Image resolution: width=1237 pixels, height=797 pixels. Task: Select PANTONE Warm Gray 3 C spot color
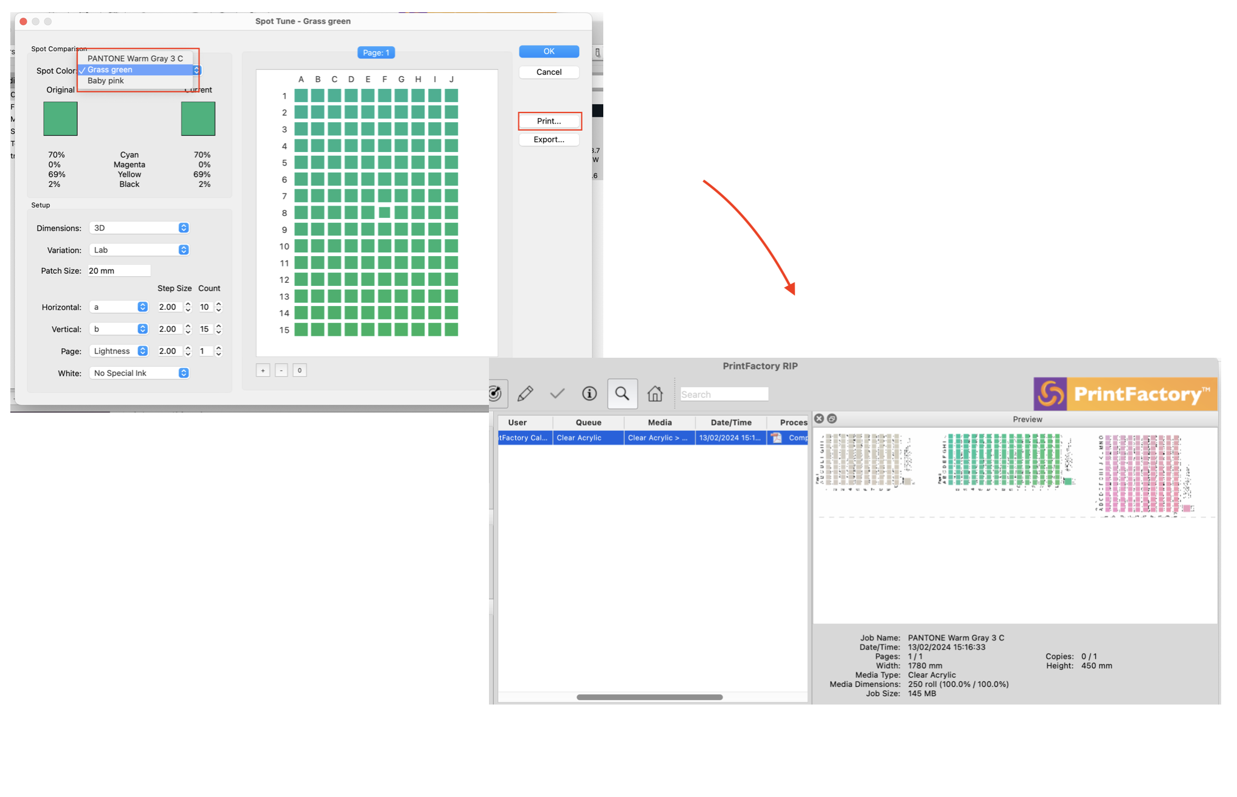click(135, 58)
